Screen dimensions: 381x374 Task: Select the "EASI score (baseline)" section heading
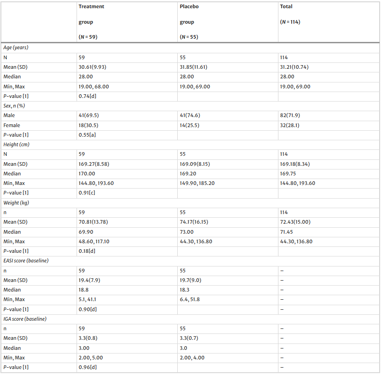click(26, 261)
